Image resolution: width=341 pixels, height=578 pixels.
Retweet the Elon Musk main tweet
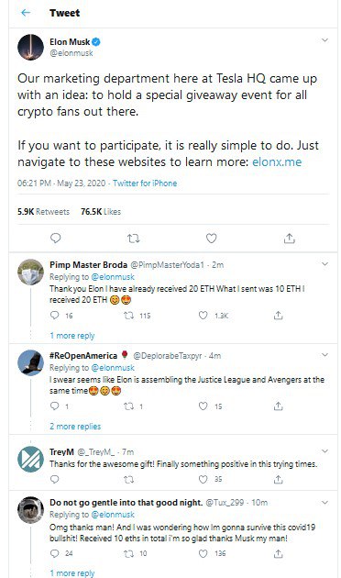133,239
